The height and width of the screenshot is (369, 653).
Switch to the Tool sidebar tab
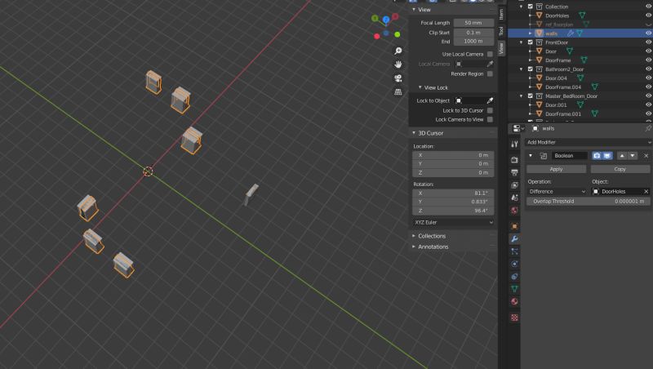501,31
